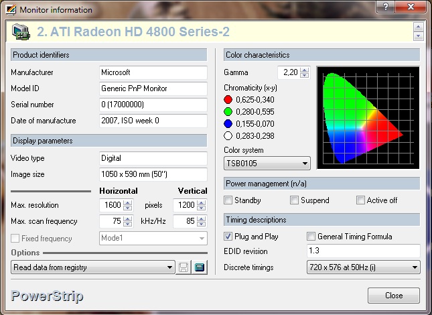432x315 pixels.
Task: Click the white point value 0,283-0,298
Action: (x=255, y=136)
